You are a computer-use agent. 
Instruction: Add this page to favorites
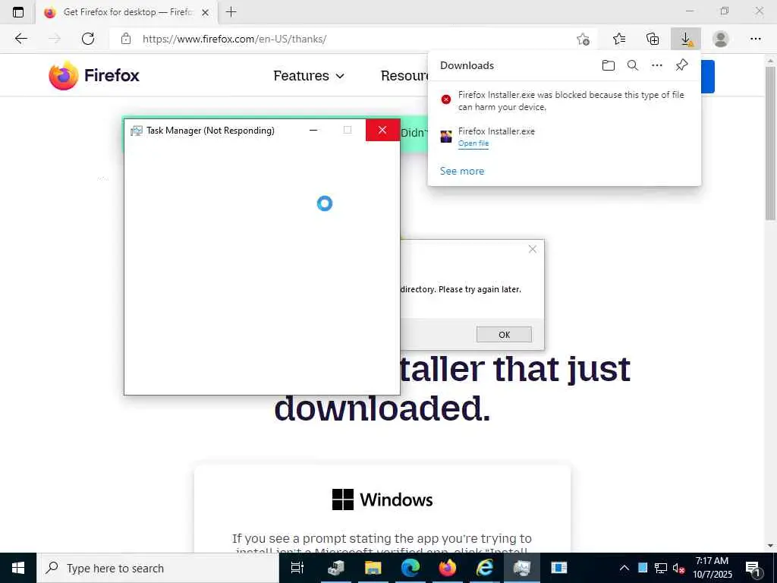click(583, 39)
